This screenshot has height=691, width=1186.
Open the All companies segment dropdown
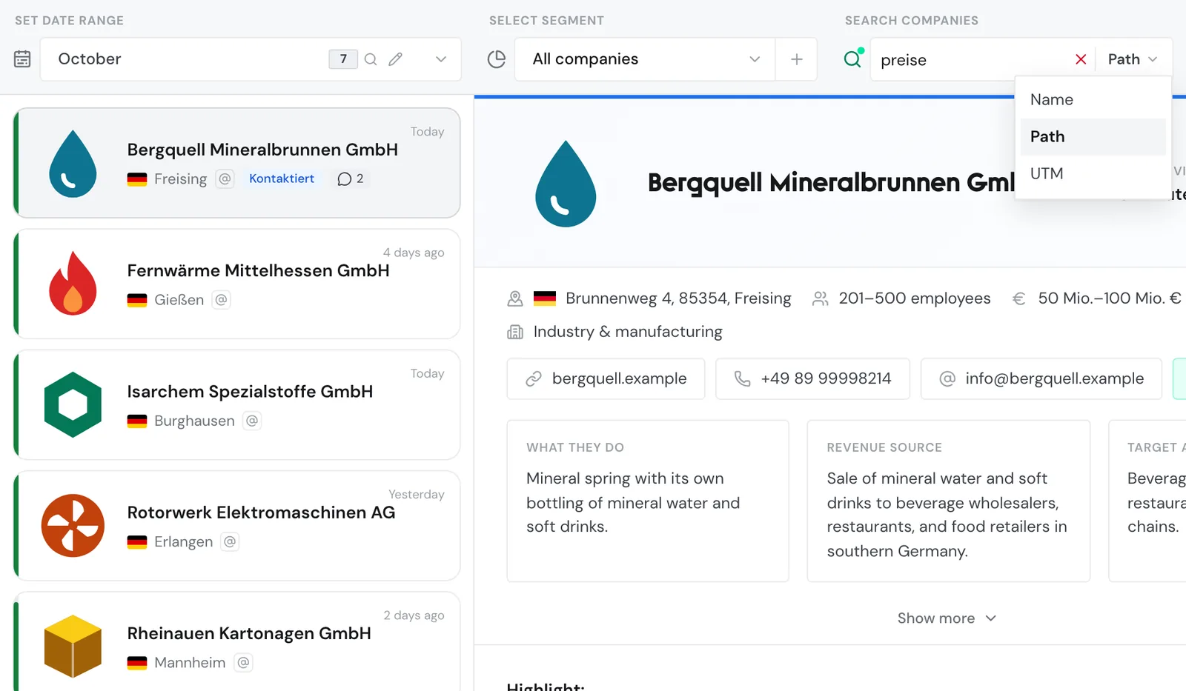(x=645, y=59)
